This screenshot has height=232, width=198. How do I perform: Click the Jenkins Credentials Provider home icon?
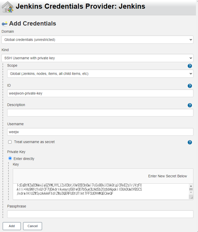[x=8, y=7]
